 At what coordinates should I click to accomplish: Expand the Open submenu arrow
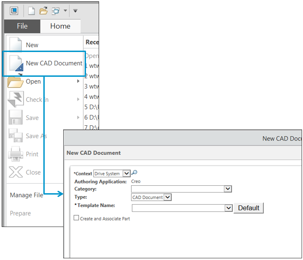(78, 81)
